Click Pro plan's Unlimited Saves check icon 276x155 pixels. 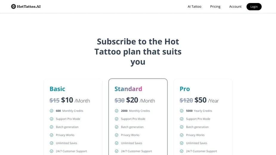pos(182,143)
